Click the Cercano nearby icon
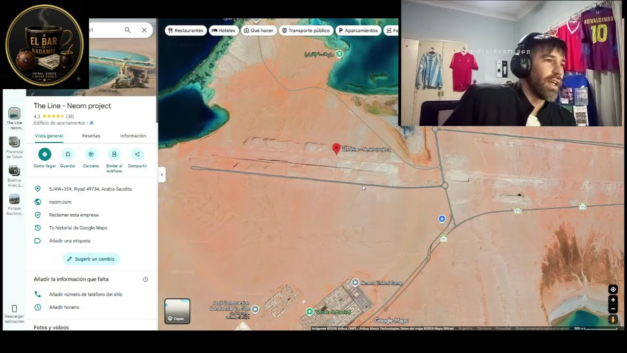This screenshot has width=627, height=353. [x=91, y=154]
